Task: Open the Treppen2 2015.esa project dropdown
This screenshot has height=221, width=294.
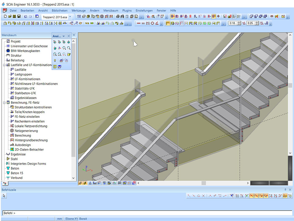Action: pos(70,17)
